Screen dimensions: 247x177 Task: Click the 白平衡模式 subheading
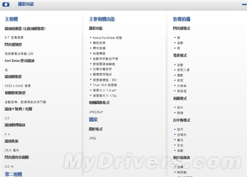(x=182, y=120)
